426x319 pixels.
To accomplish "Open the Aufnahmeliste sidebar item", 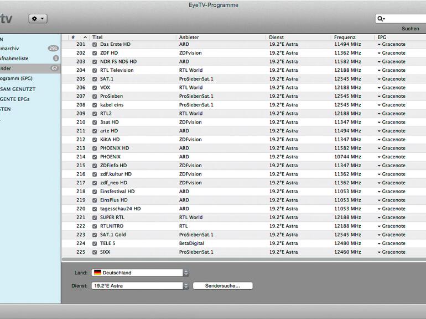I will point(14,59).
